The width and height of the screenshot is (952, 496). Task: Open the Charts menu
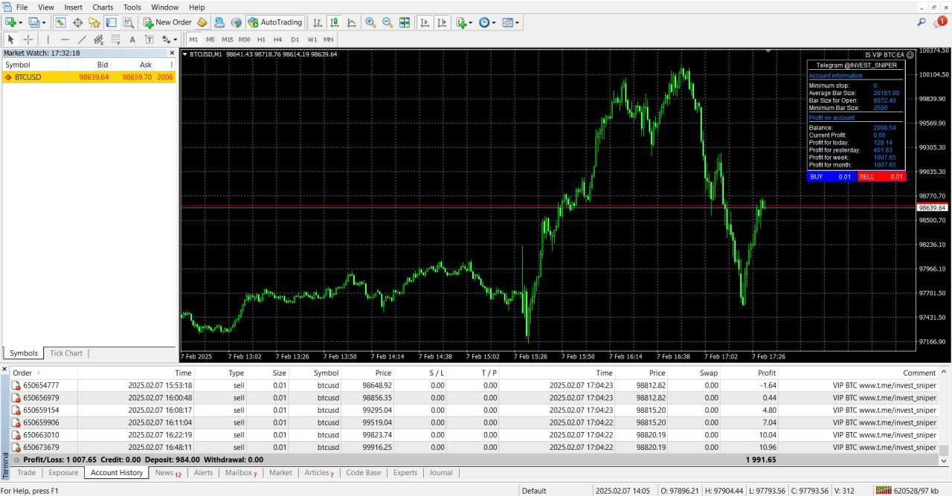[103, 7]
